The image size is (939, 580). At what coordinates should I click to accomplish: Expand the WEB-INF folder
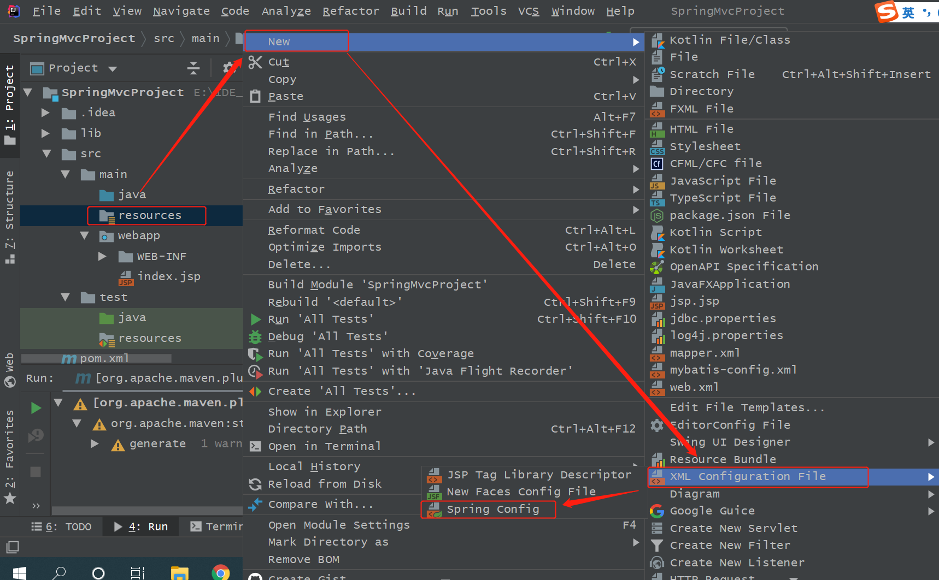pos(102,257)
